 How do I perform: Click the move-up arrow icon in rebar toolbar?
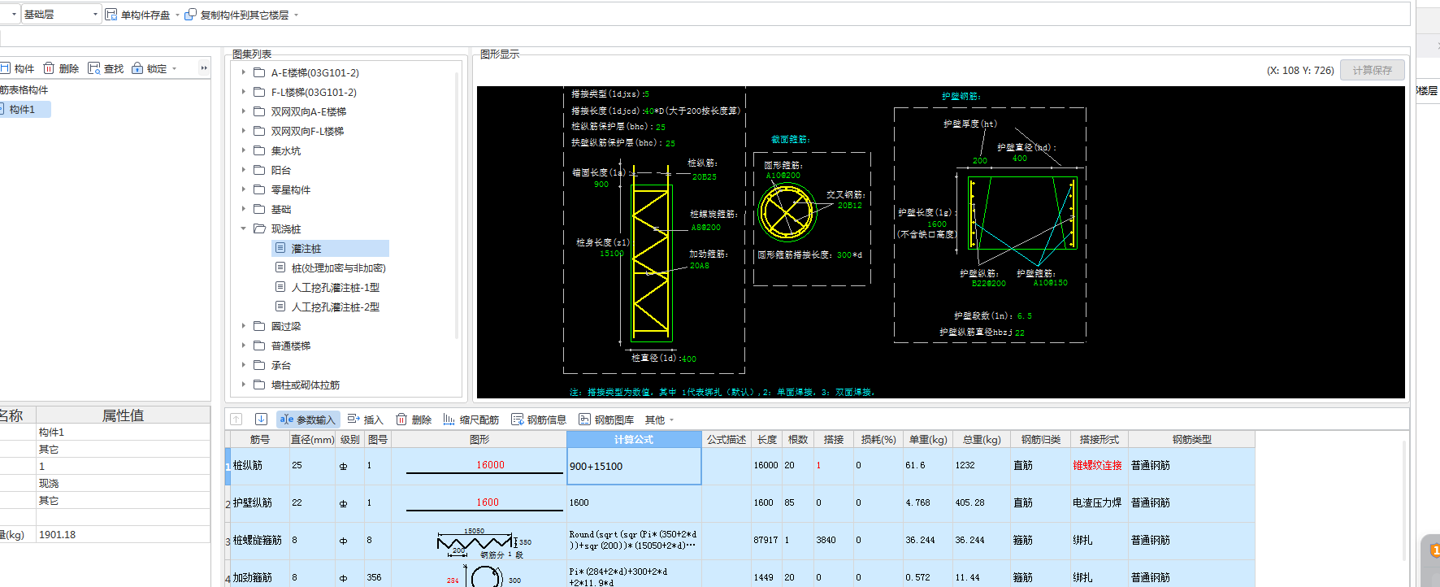[x=236, y=420]
